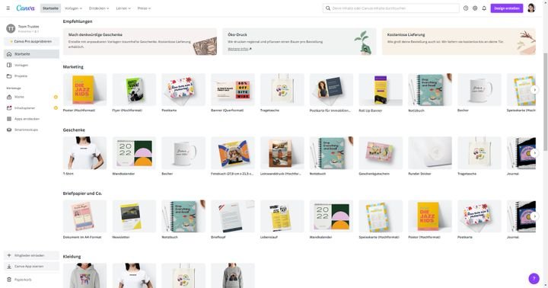Open the Weitere Infos link in Öko-Druck

[x=240, y=49]
